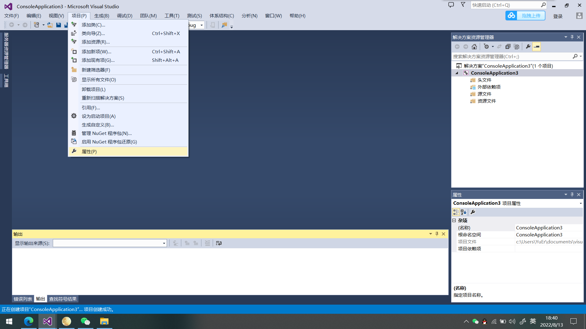Open the Properties object selector dropdown

click(581, 203)
